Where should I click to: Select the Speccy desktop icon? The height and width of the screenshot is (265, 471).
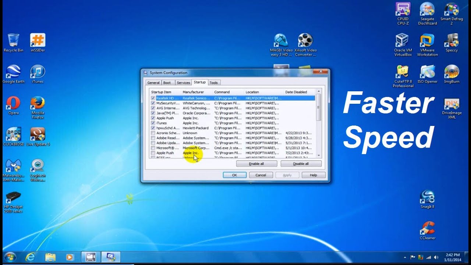point(451,43)
